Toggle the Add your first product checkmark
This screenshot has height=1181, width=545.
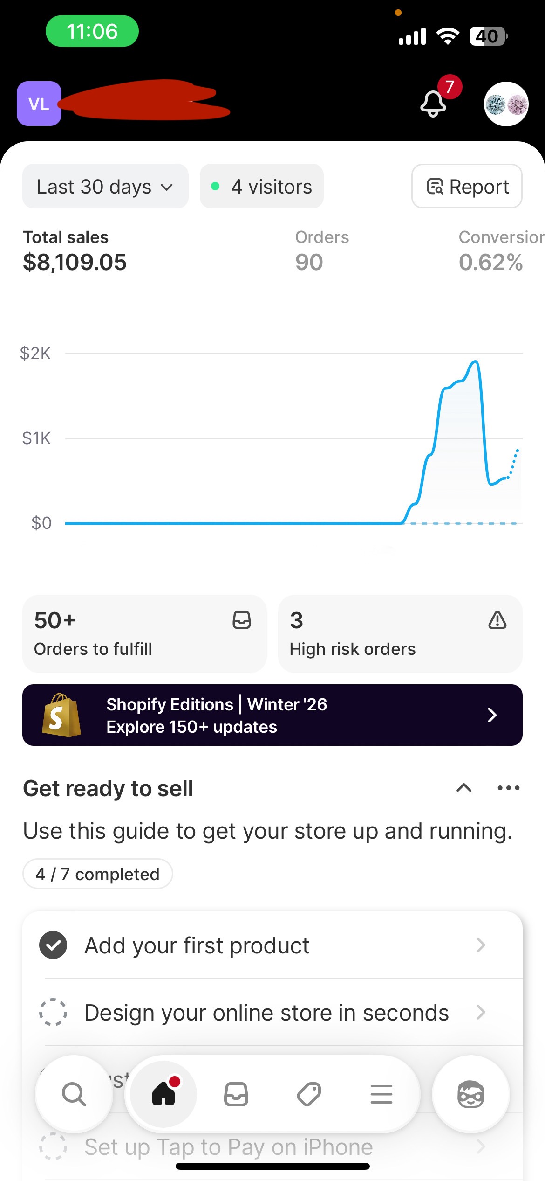53,945
